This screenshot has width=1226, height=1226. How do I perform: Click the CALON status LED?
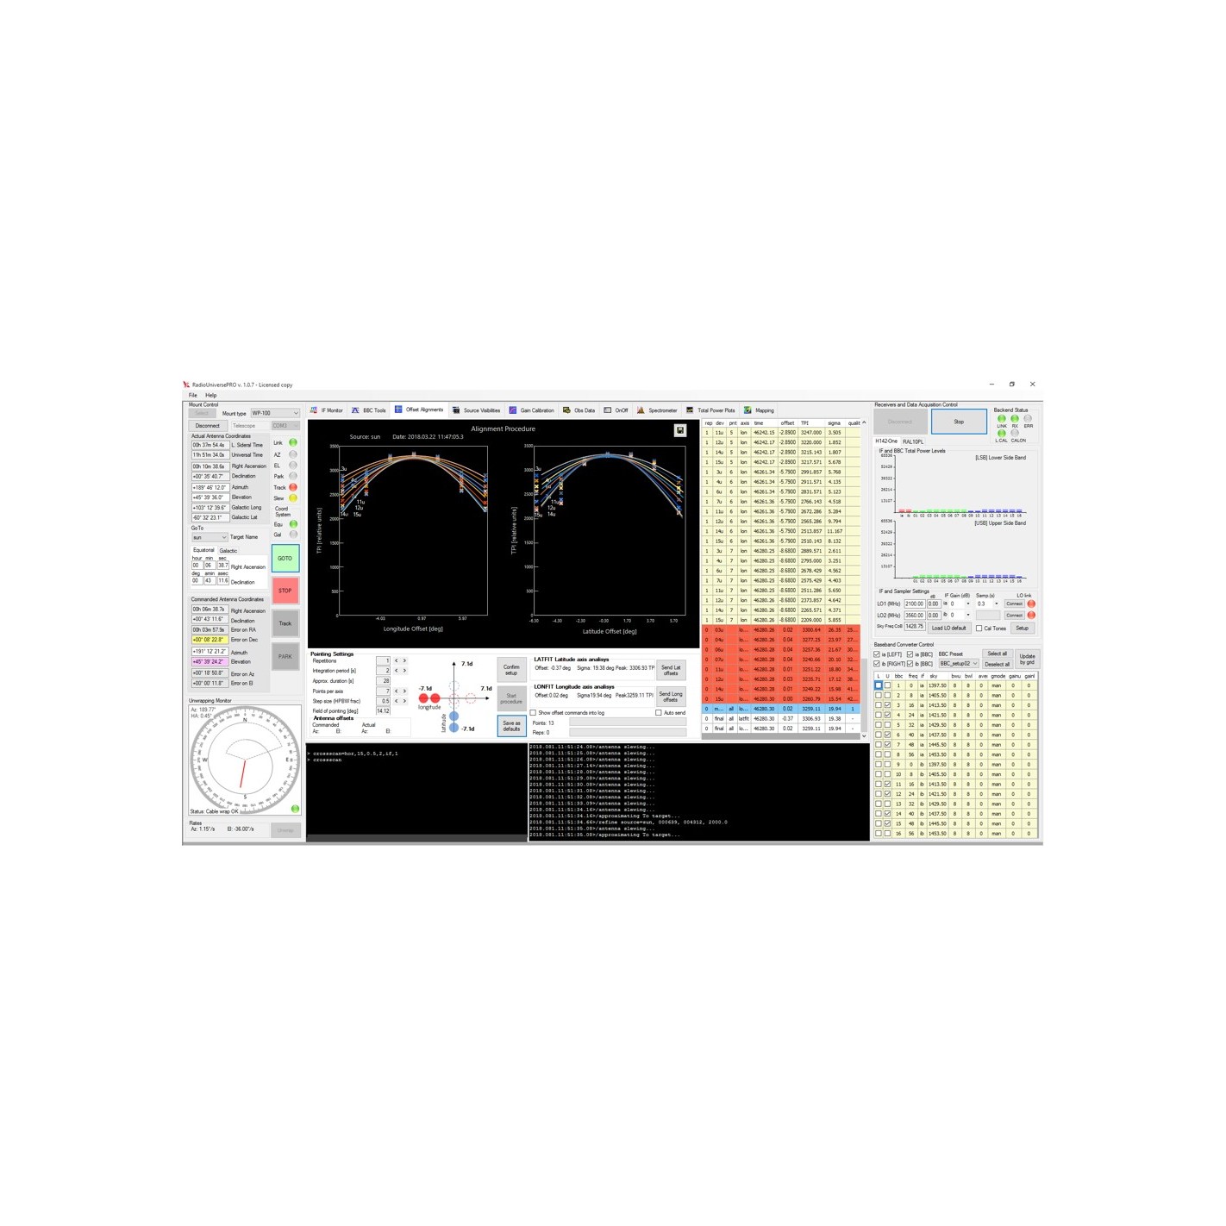(x=1015, y=434)
